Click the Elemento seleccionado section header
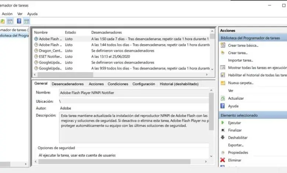 (x=253, y=115)
